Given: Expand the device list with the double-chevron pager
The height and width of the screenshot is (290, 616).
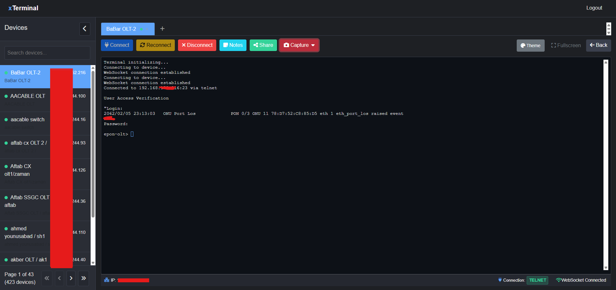Looking at the screenshot, I should pos(83,278).
